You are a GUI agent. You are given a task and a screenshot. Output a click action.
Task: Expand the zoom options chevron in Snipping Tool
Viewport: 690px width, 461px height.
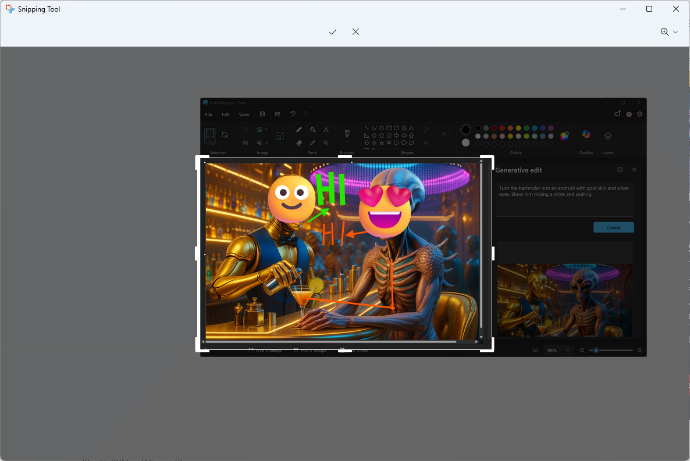coord(675,32)
